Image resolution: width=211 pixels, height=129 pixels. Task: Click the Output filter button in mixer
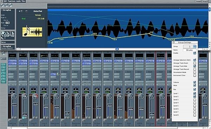4,82
